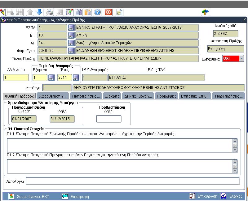Screen dimensions: 248x201
Task: Click into the Β1.2 description text area
Action: pyautogui.click(x=120, y=166)
